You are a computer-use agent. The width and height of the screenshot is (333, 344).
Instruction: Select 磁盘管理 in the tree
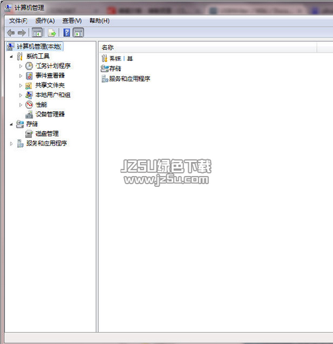tap(47, 133)
